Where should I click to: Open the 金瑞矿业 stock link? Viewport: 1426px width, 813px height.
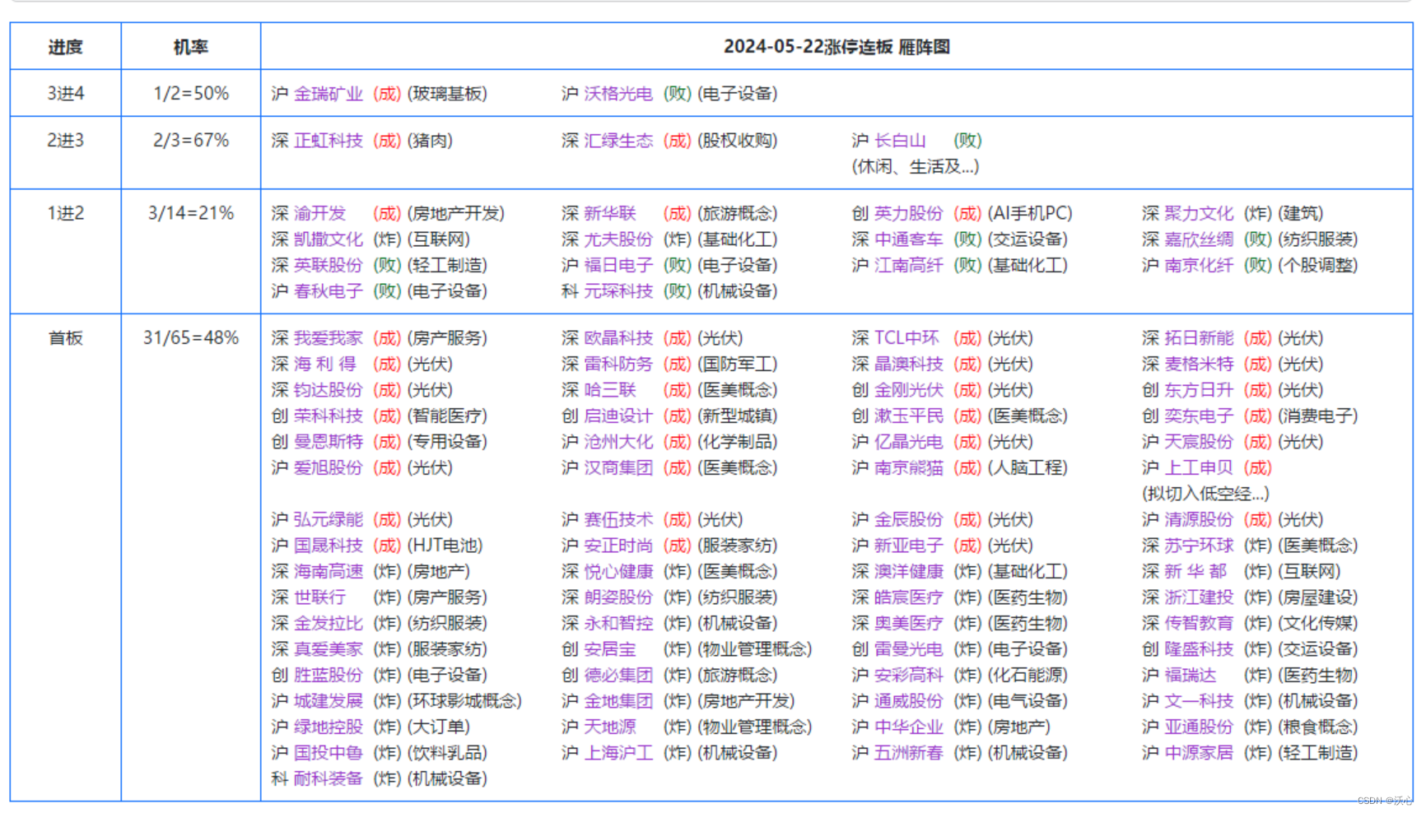(x=329, y=94)
